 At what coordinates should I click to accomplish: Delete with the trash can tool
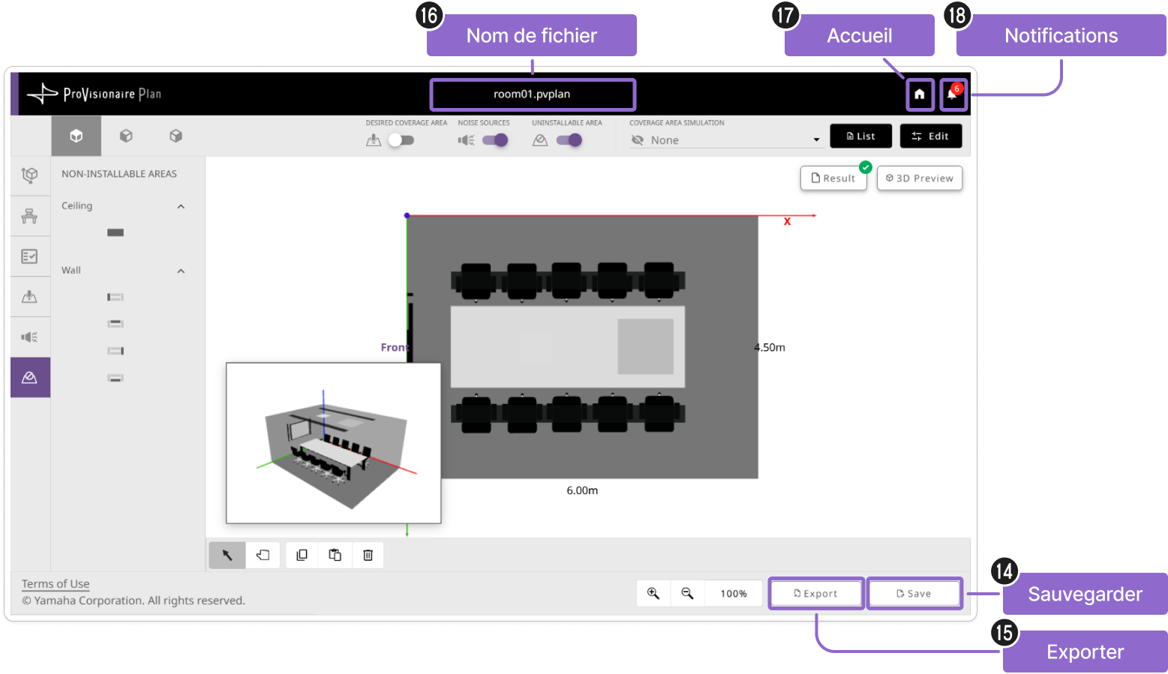[x=368, y=556]
